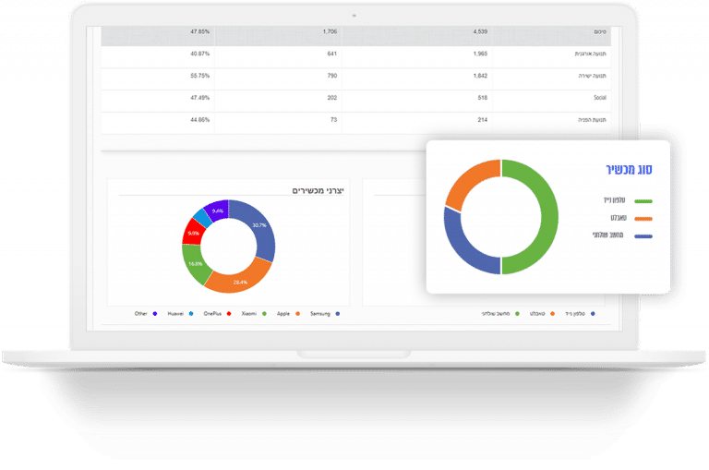Click orange segment of device type donut
The image size is (709, 470).
click(469, 183)
